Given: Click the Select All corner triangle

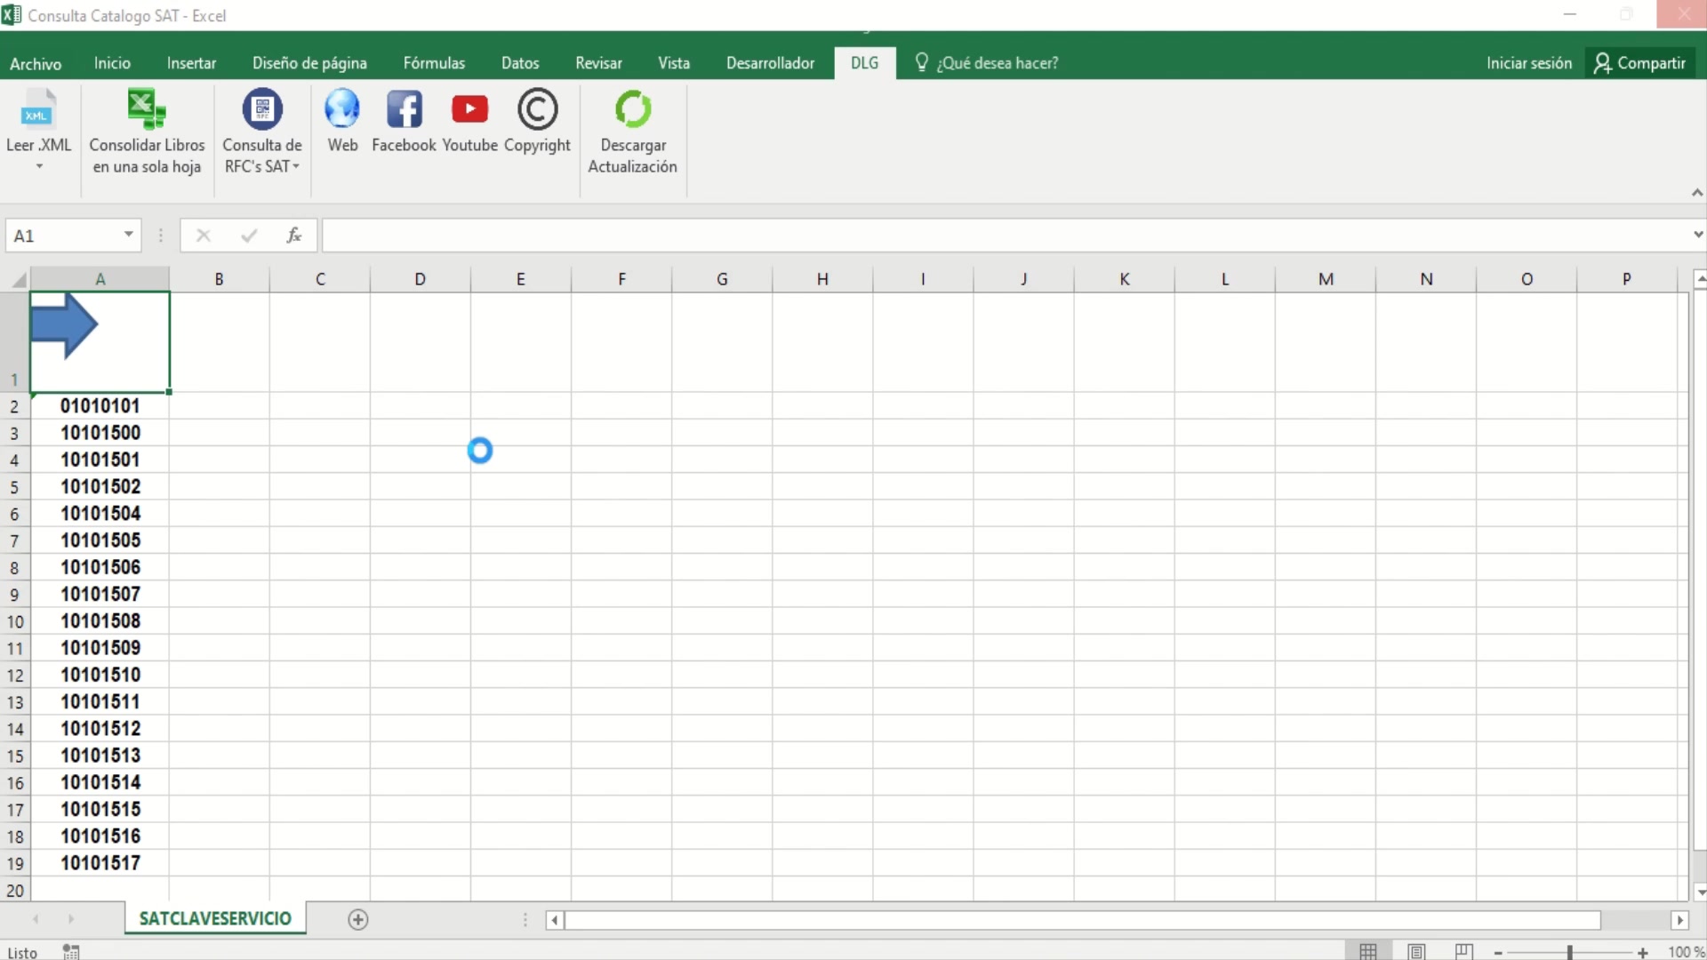Looking at the screenshot, I should click(18, 280).
